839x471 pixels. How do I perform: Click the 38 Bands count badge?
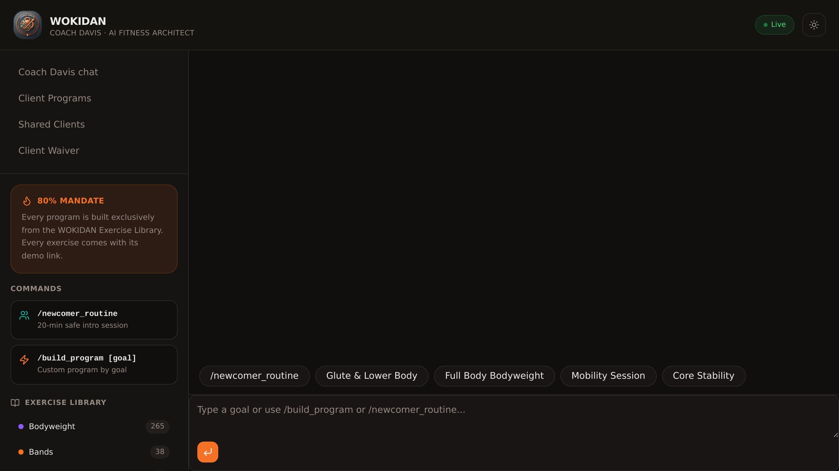pos(160,452)
